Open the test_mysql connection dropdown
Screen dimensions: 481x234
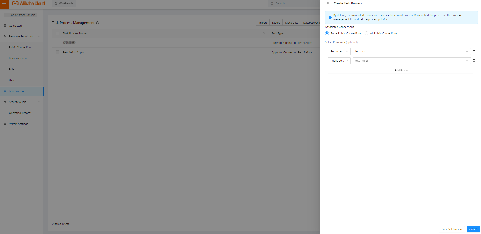[x=411, y=61]
